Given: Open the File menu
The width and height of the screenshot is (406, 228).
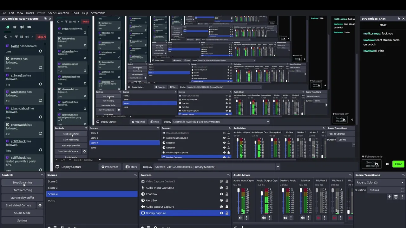Looking at the screenshot, I should pyautogui.click(x=4, y=13).
